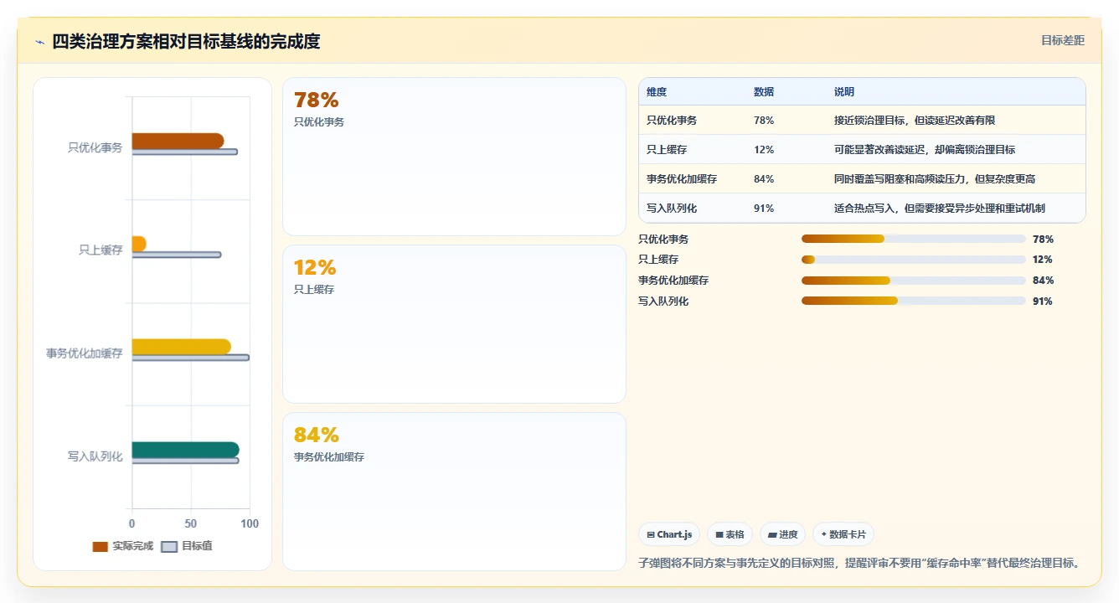Viewport: 1119px width, 603px height.
Task: Click the brown 实际完成 legend swatch
Action: click(x=101, y=546)
